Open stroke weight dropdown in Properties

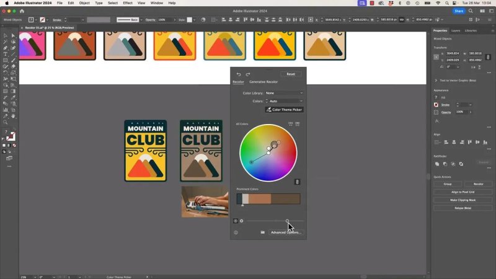(471, 105)
